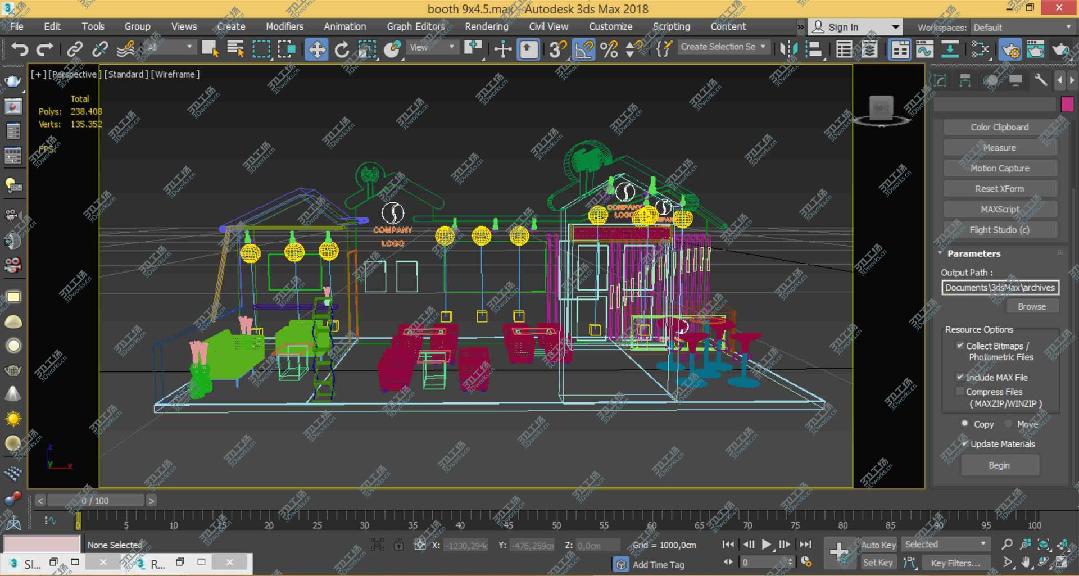Screen dimensions: 1079x576
Task: Activate the Rotate tool
Action: pos(342,49)
